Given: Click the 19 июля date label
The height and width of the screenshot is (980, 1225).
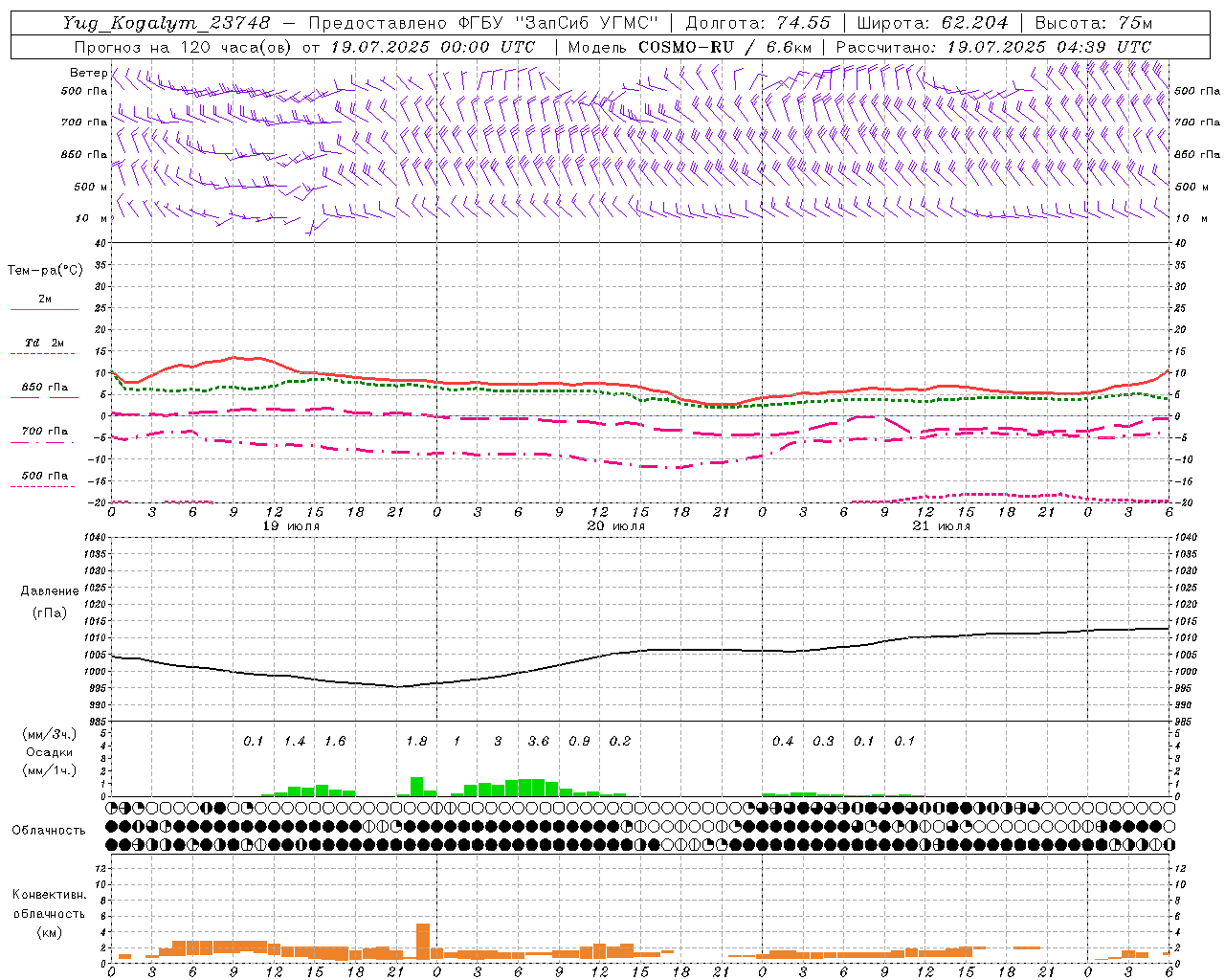Looking at the screenshot, I should 294,525.
